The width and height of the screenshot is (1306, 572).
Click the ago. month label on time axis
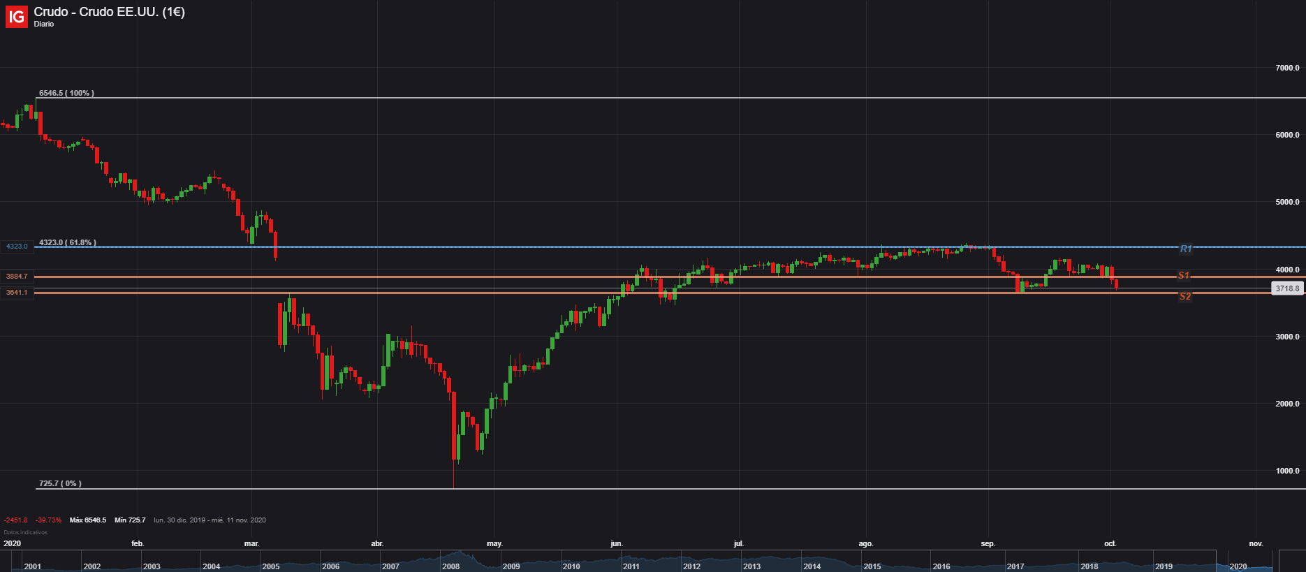(866, 543)
